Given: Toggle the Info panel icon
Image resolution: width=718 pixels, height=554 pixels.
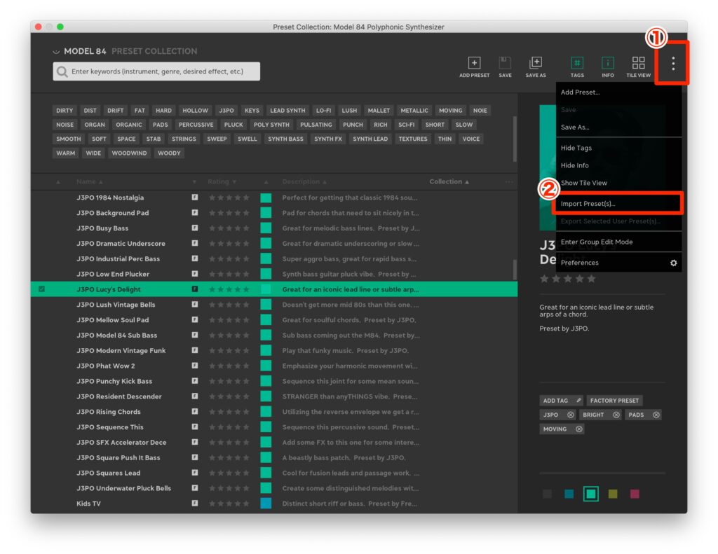Looking at the screenshot, I should pyautogui.click(x=607, y=64).
